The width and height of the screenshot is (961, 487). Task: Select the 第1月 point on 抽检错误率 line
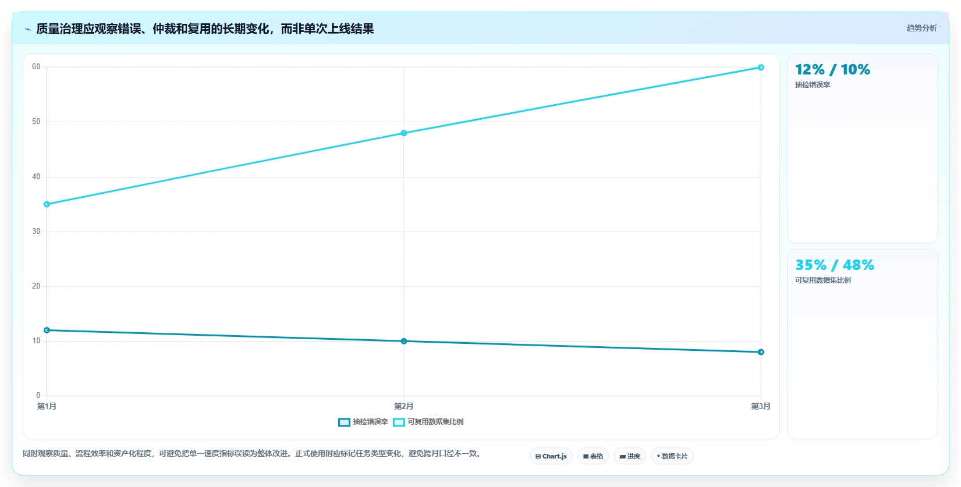pyautogui.click(x=47, y=330)
